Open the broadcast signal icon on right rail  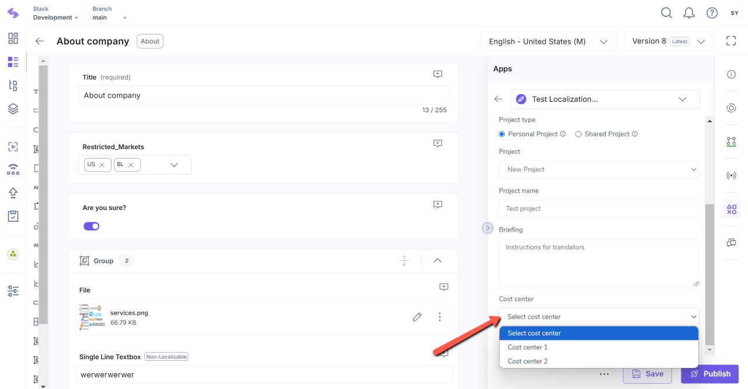[x=731, y=175]
